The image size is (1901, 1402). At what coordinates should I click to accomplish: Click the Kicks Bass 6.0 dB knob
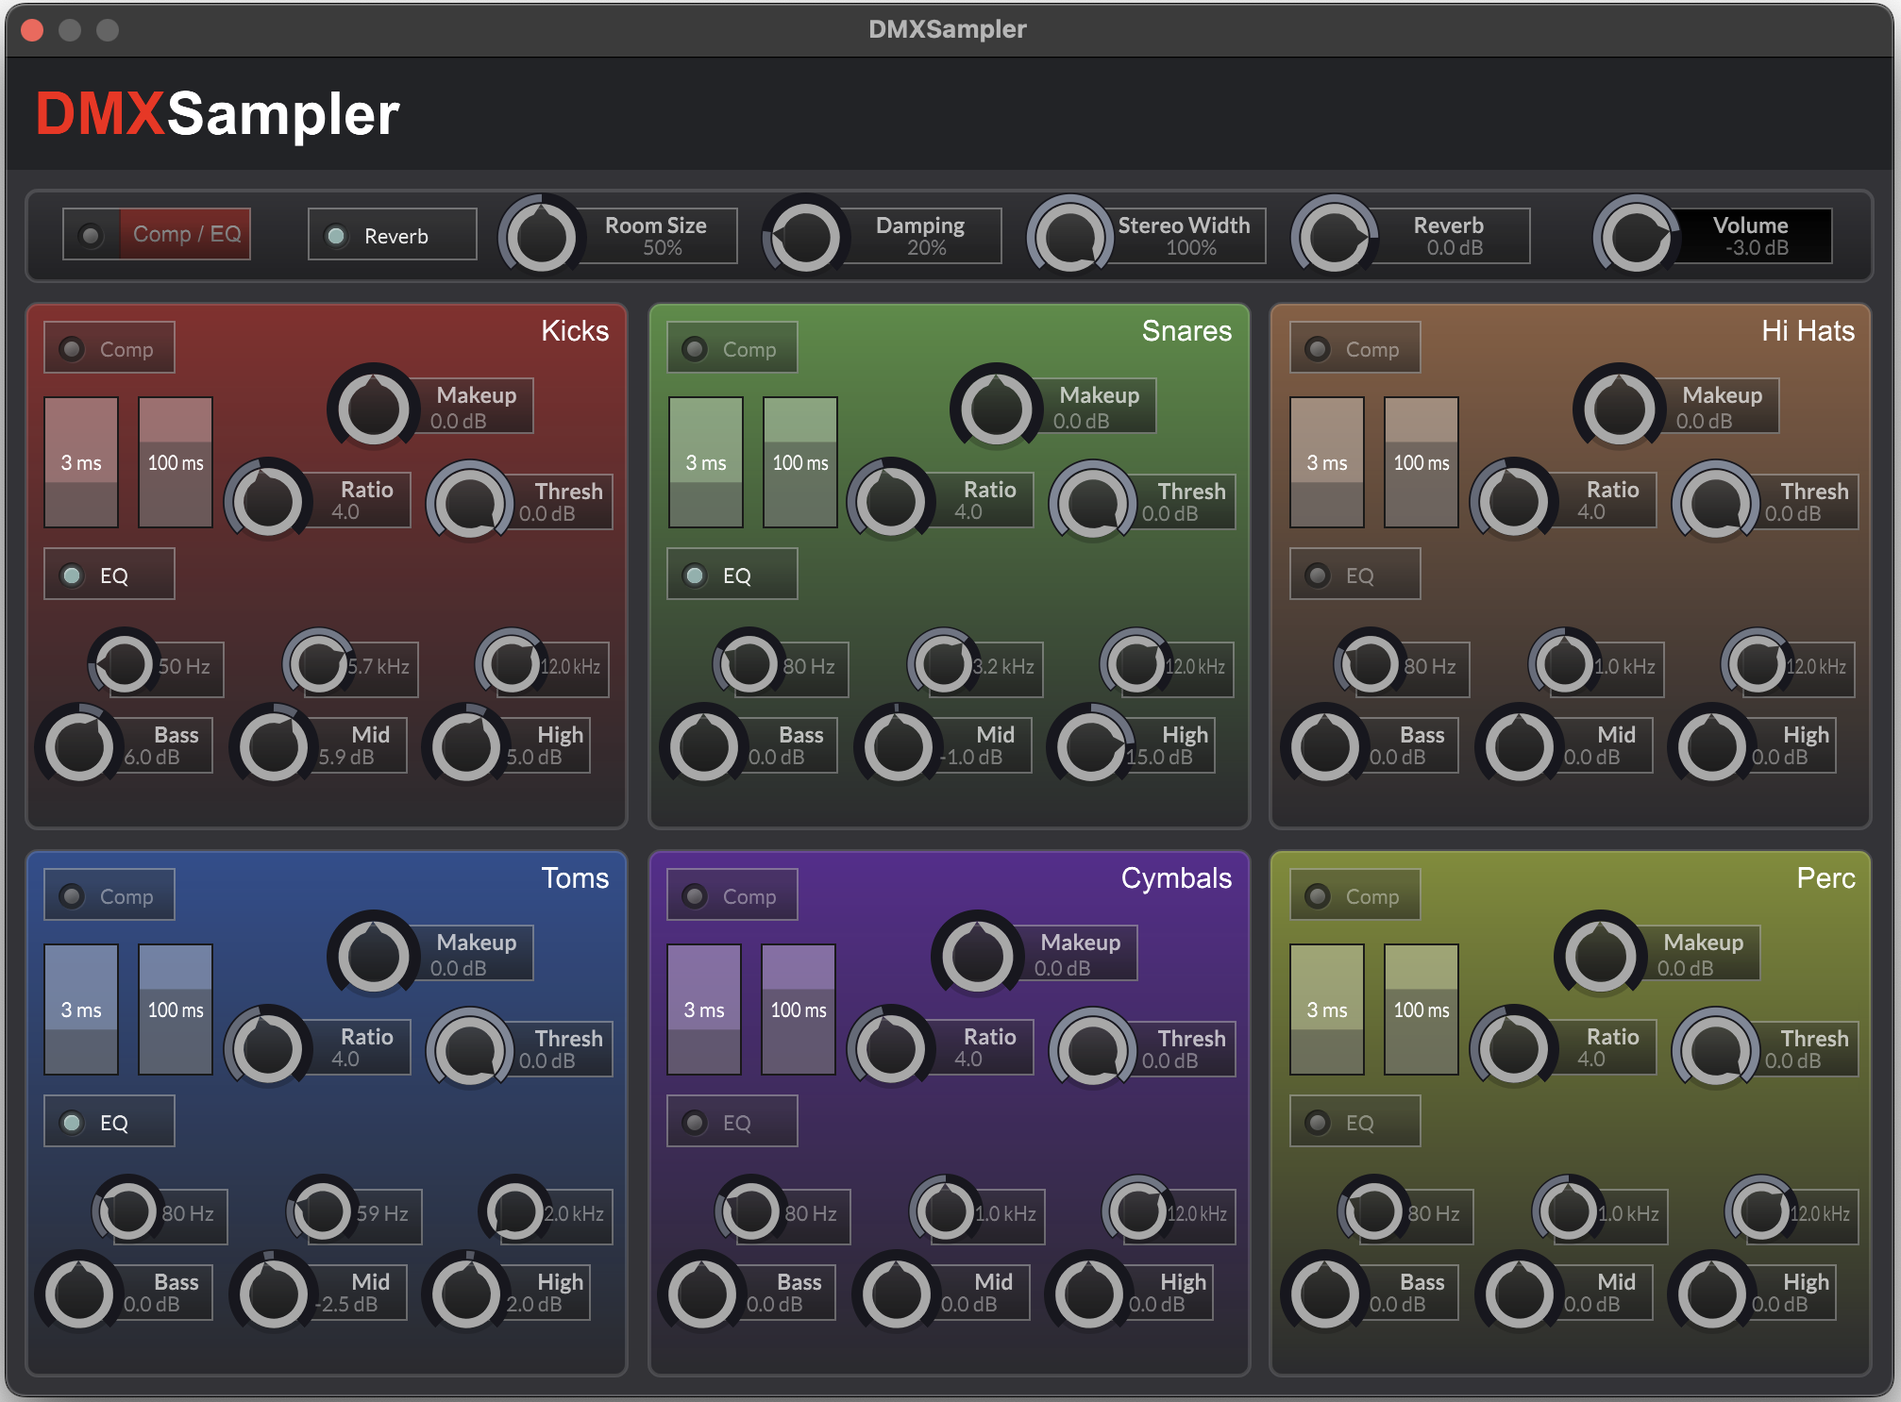pyautogui.click(x=79, y=746)
